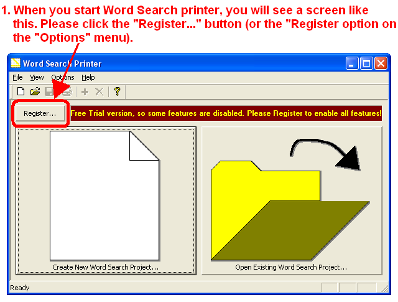Open the File menu
This screenshot has height=302, width=398.
17,77
